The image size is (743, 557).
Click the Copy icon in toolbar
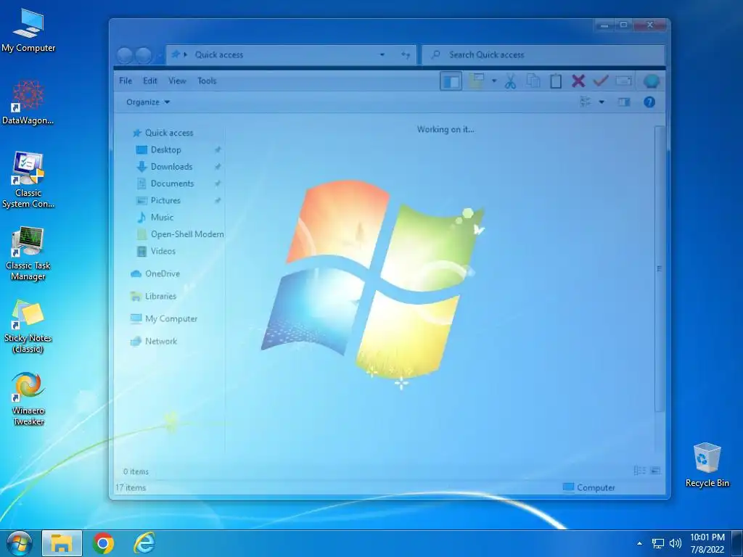533,81
